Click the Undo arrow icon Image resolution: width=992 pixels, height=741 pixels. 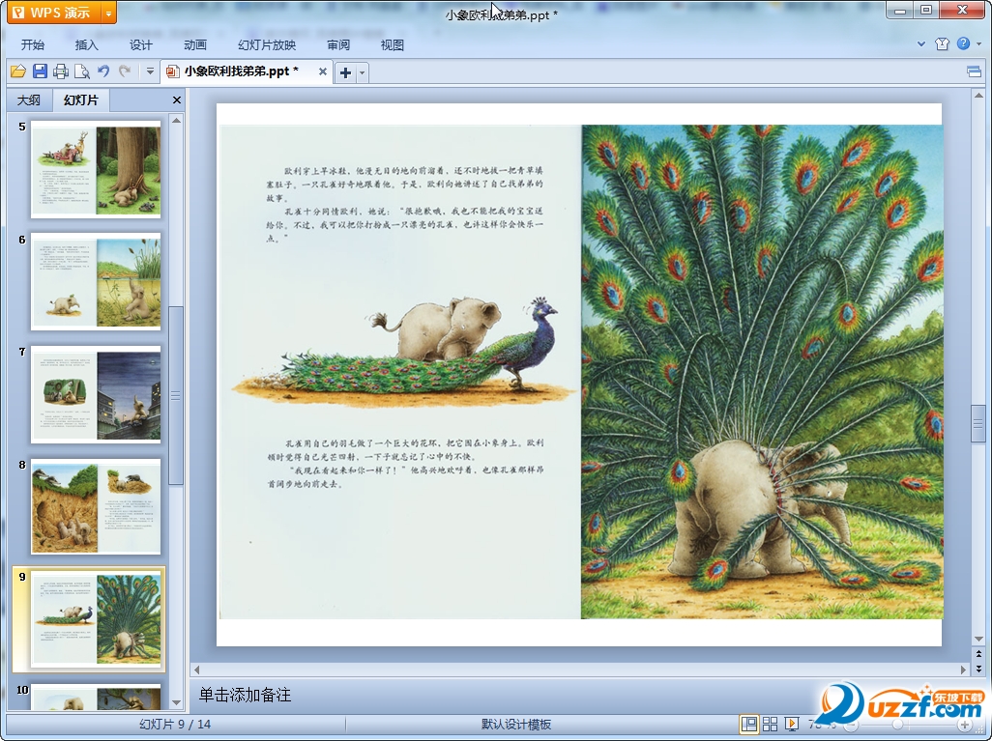point(103,71)
